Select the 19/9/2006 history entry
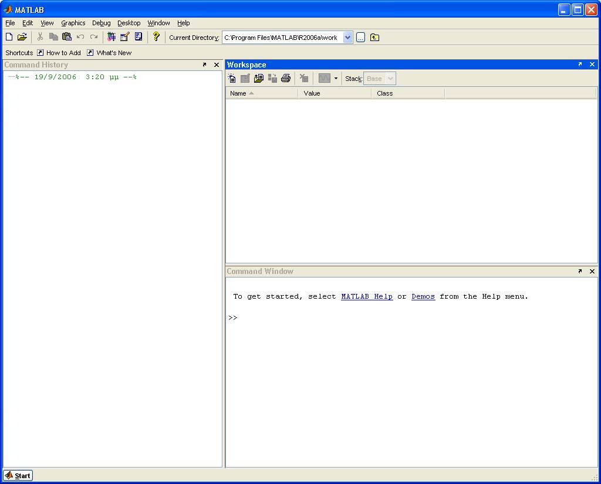 pyautogui.click(x=76, y=77)
